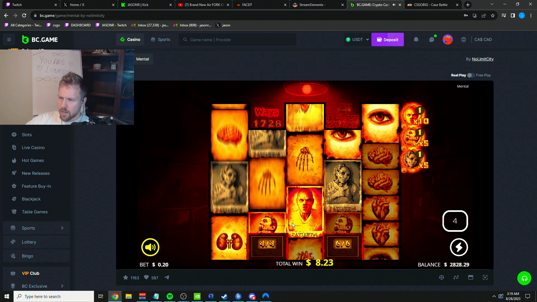Image resolution: width=537 pixels, height=302 pixels.
Task: Expand the Sports sidebar section chevron
Action: pos(62,228)
